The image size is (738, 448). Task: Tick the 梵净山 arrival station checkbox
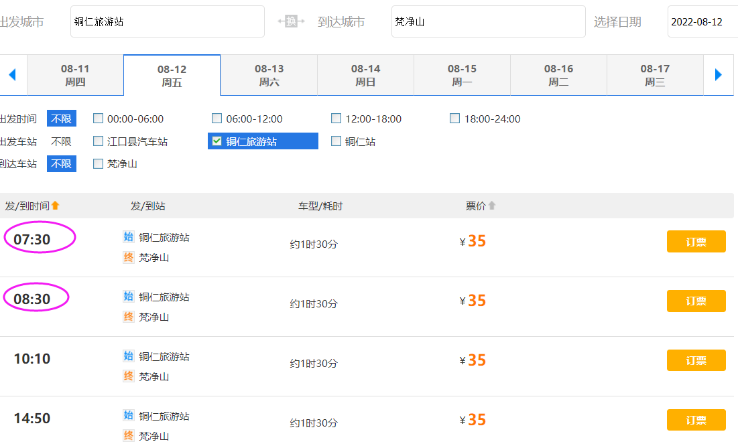[99, 163]
